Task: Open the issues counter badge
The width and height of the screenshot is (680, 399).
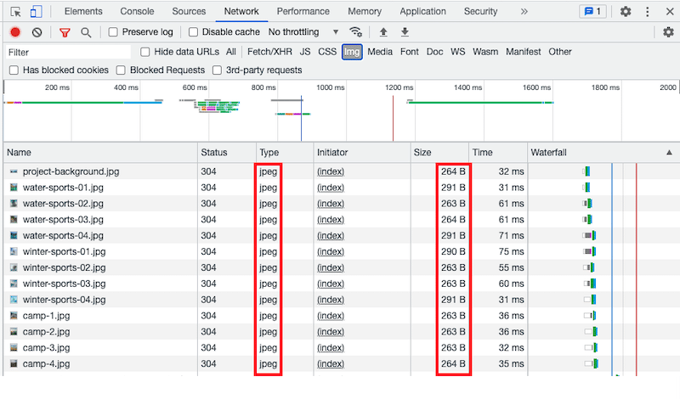Action: pyautogui.click(x=592, y=12)
